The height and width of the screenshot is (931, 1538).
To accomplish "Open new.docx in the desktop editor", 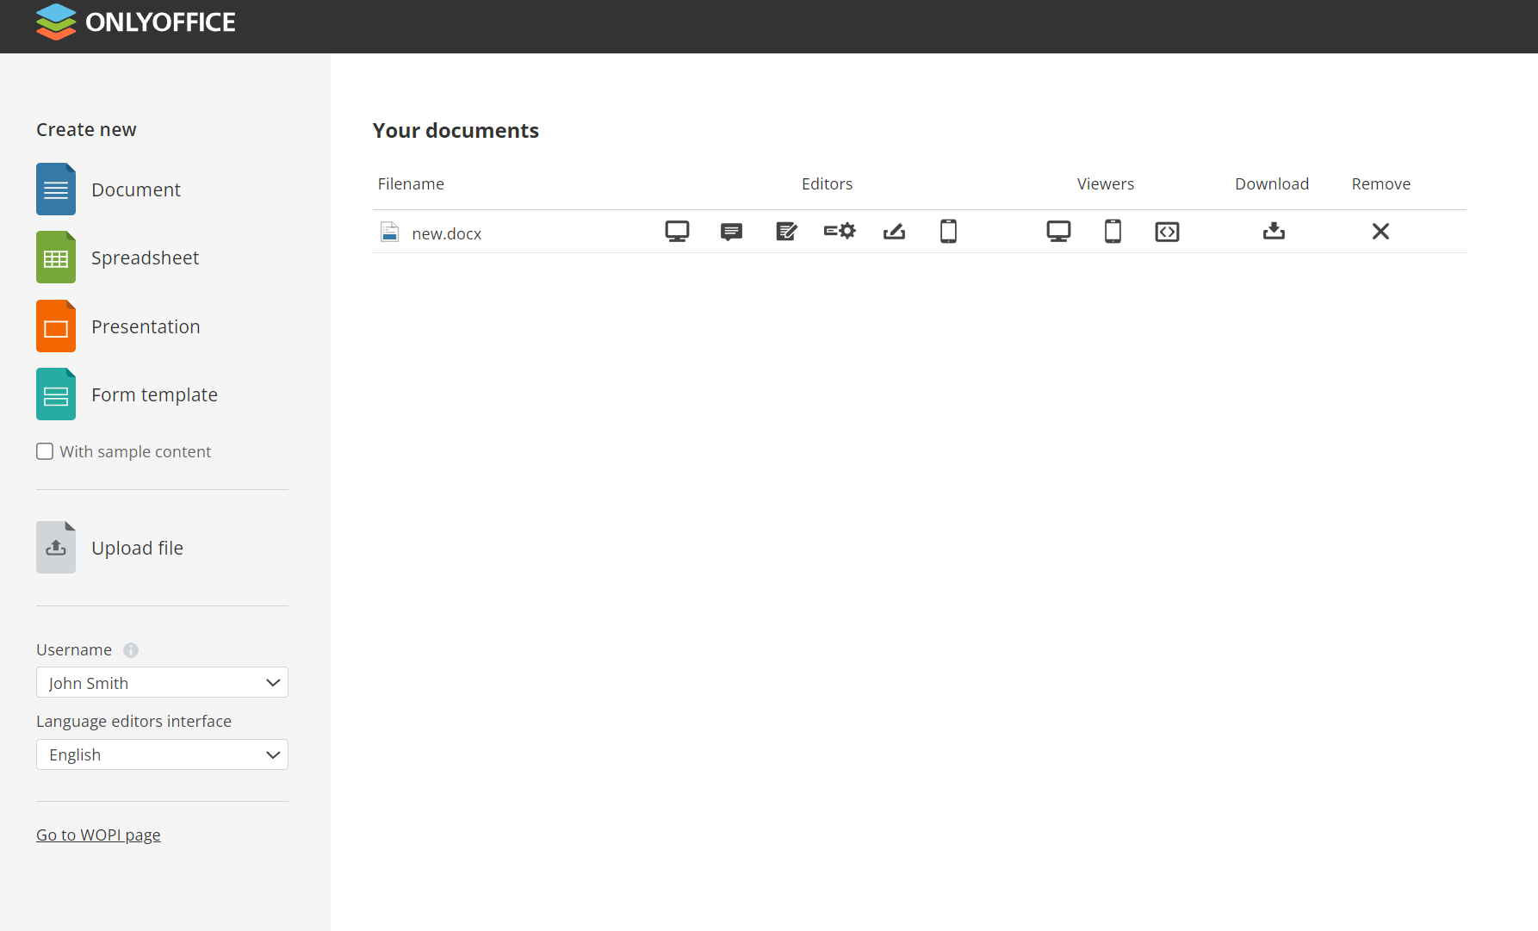I will pos(677,231).
